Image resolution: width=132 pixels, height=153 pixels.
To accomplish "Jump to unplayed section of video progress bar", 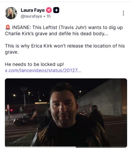I will pyautogui.click(x=101, y=147).
